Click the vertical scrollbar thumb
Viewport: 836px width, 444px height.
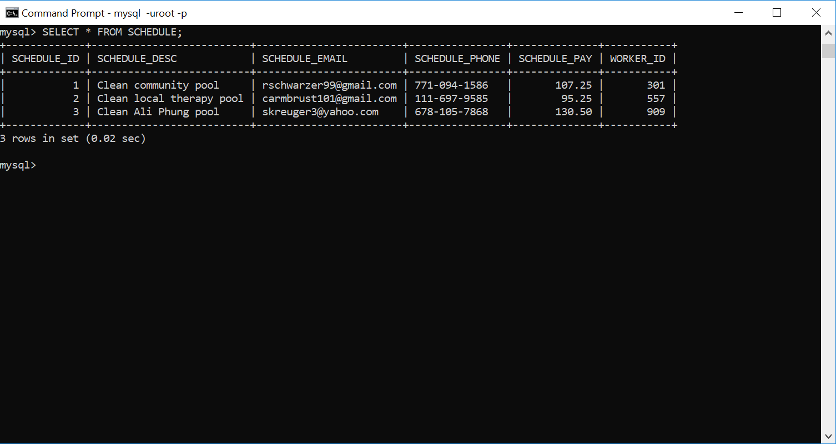[828, 50]
